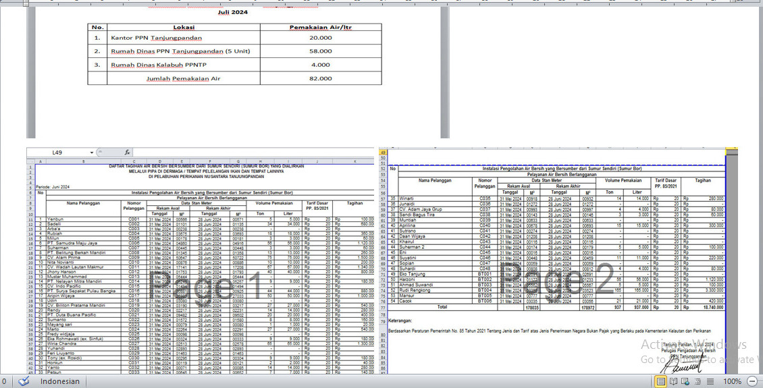763x388 pixels.
Task: Switch to Full Screen Reading view
Action: pos(674,381)
